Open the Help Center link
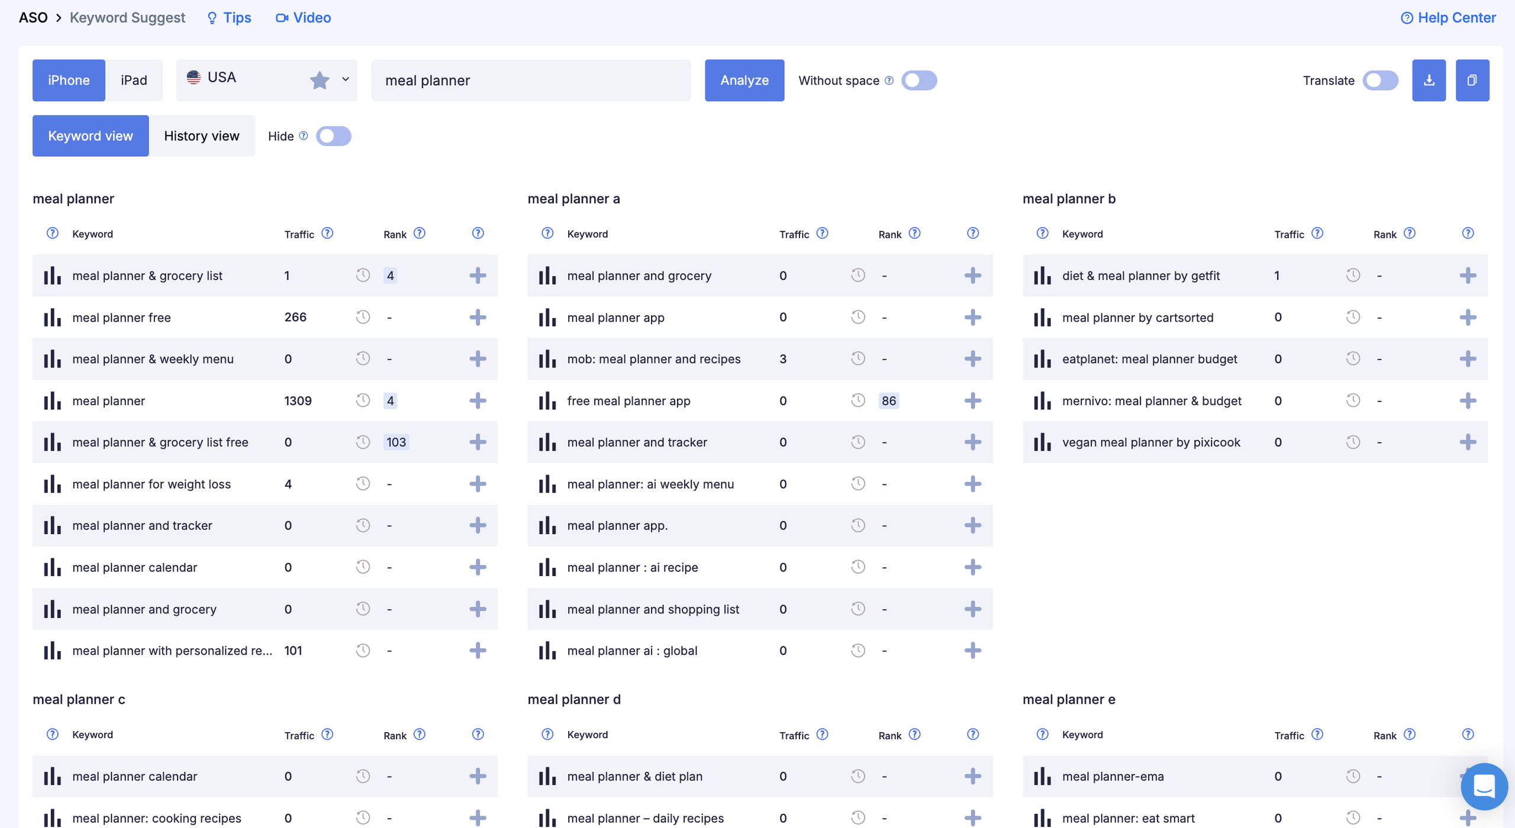 [1449, 18]
